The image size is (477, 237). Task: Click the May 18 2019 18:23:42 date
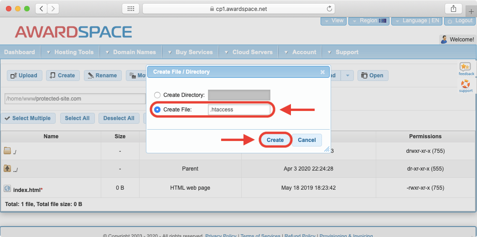point(308,188)
